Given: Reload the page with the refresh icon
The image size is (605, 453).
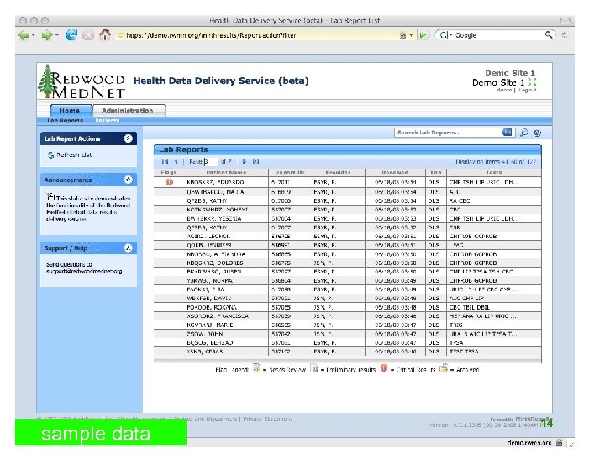Looking at the screenshot, I should tap(71, 35).
